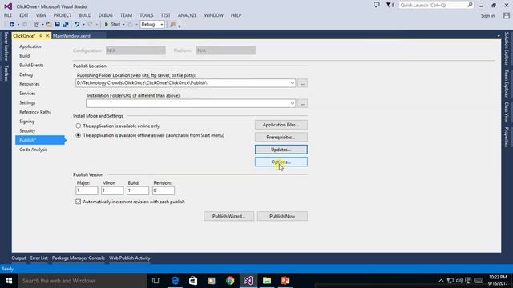Click the Revision version input field

[164, 190]
